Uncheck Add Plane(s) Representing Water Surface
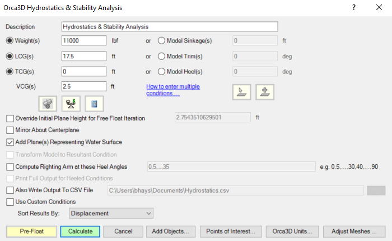Image resolution: width=392 pixels, height=241 pixels. 10,142
